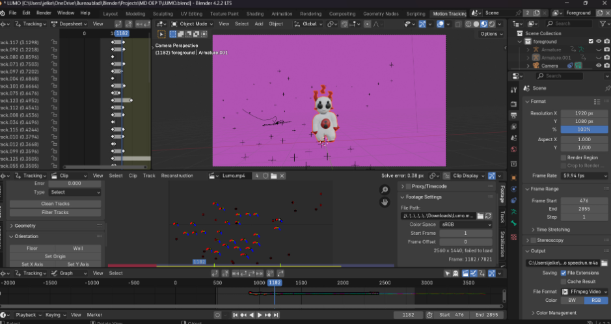Screen dimensions: 611x324
Task: Hide foreground collection with eye icon
Action: [599, 41]
